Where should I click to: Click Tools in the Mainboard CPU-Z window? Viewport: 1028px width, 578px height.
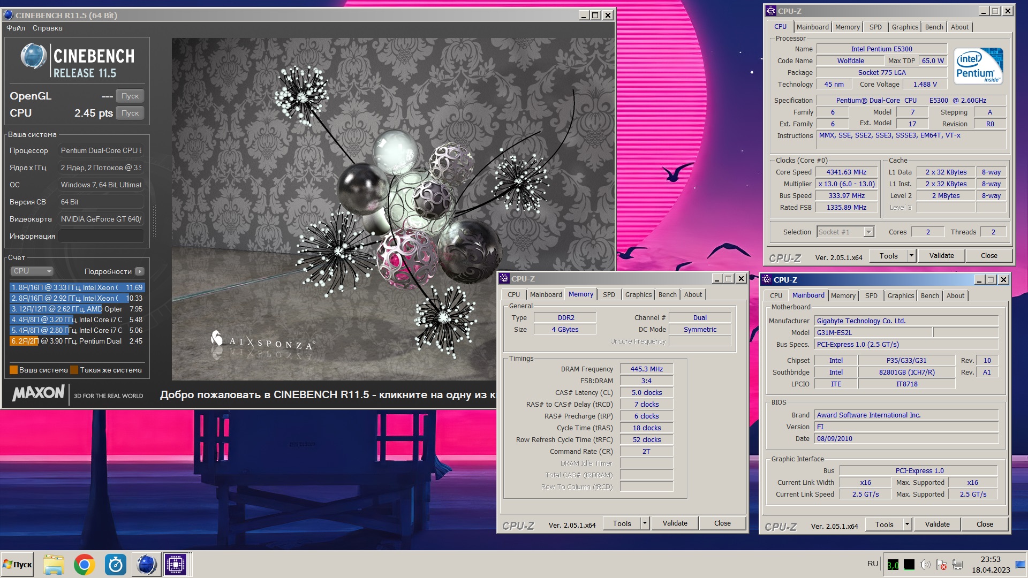coord(884,524)
